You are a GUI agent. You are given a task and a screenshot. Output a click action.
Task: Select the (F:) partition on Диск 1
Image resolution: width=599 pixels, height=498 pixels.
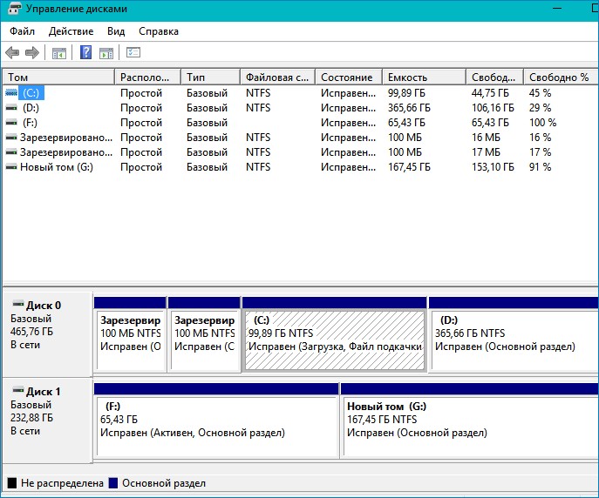pos(216,425)
